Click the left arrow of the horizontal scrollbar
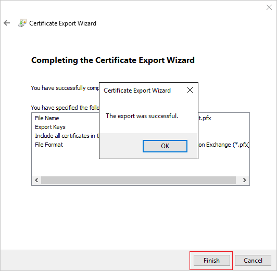This screenshot has width=277, height=271. (36, 180)
